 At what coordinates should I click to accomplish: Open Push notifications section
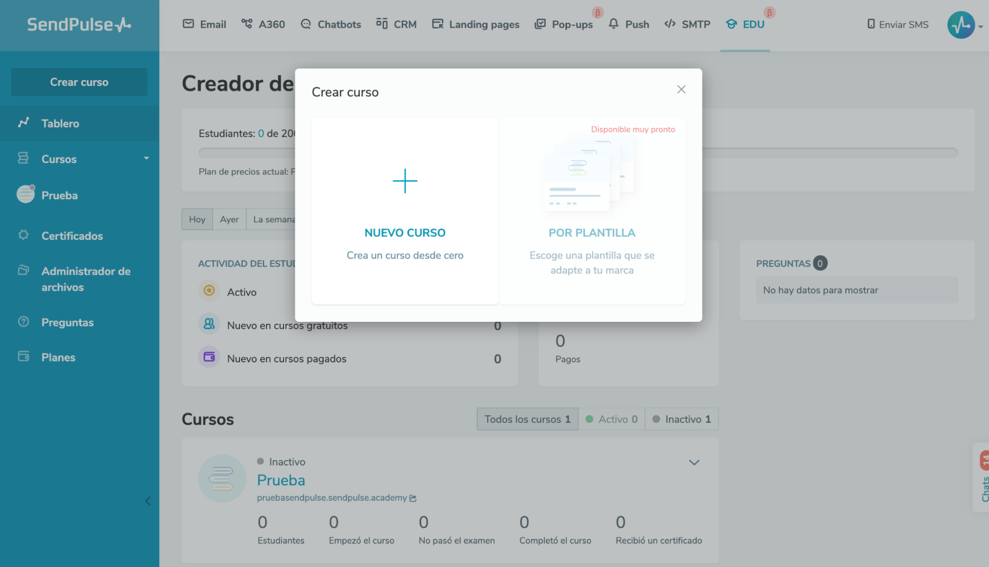pos(628,24)
